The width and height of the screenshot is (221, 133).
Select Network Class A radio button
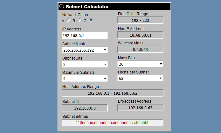(68, 21)
